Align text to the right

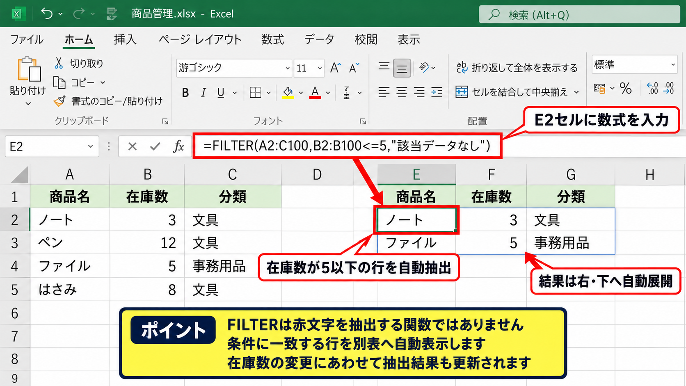(419, 92)
